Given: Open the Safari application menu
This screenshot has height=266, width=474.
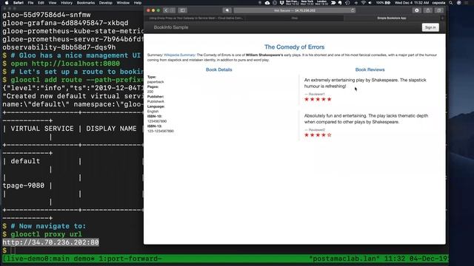Looking at the screenshot, I should tap(18, 3).
